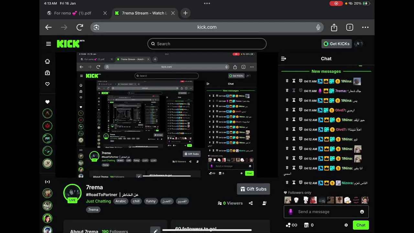Open the Browse icon in the left sidebar
The height and width of the screenshot is (233, 414).
point(48,73)
